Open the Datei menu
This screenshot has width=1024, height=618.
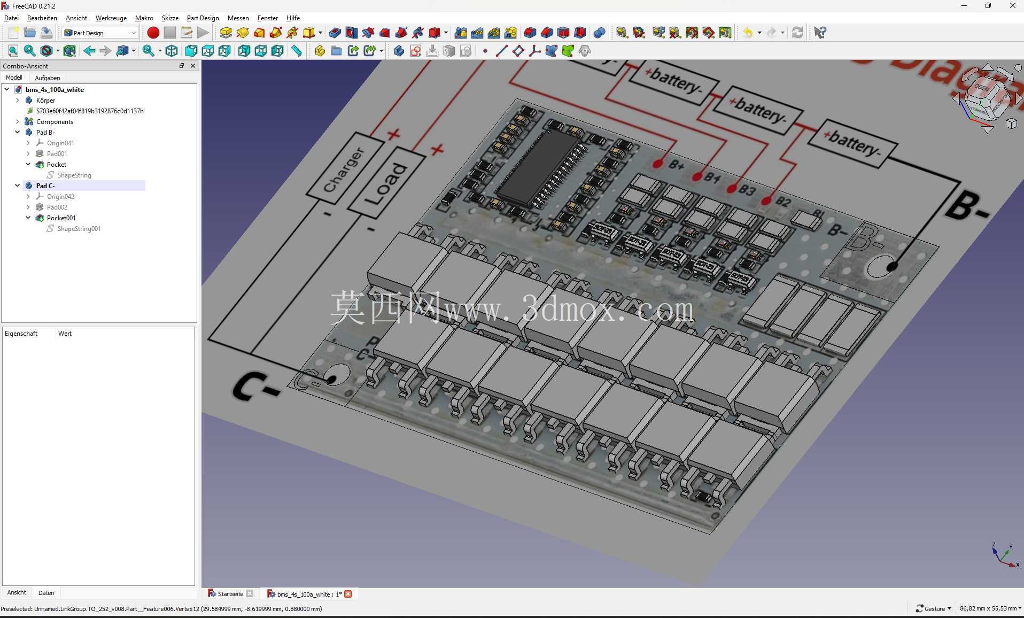pyautogui.click(x=11, y=18)
